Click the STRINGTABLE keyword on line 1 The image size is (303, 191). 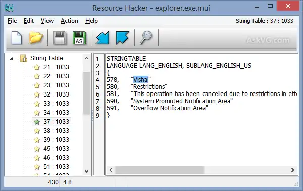pos(126,58)
